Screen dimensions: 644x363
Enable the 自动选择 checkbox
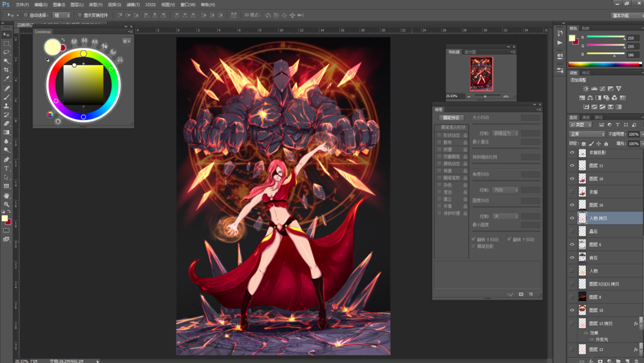tap(26, 15)
